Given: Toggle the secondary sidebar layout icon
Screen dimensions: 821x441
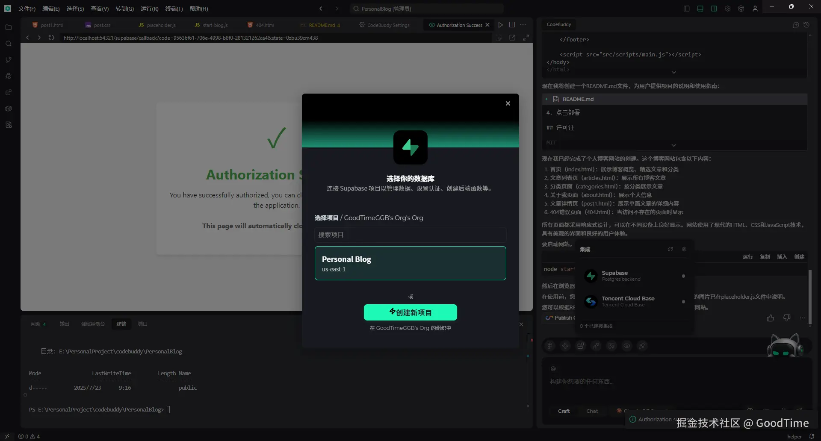Looking at the screenshot, I should point(714,9).
